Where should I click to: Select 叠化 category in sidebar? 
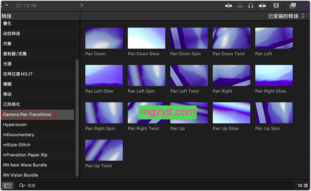tap(37, 23)
